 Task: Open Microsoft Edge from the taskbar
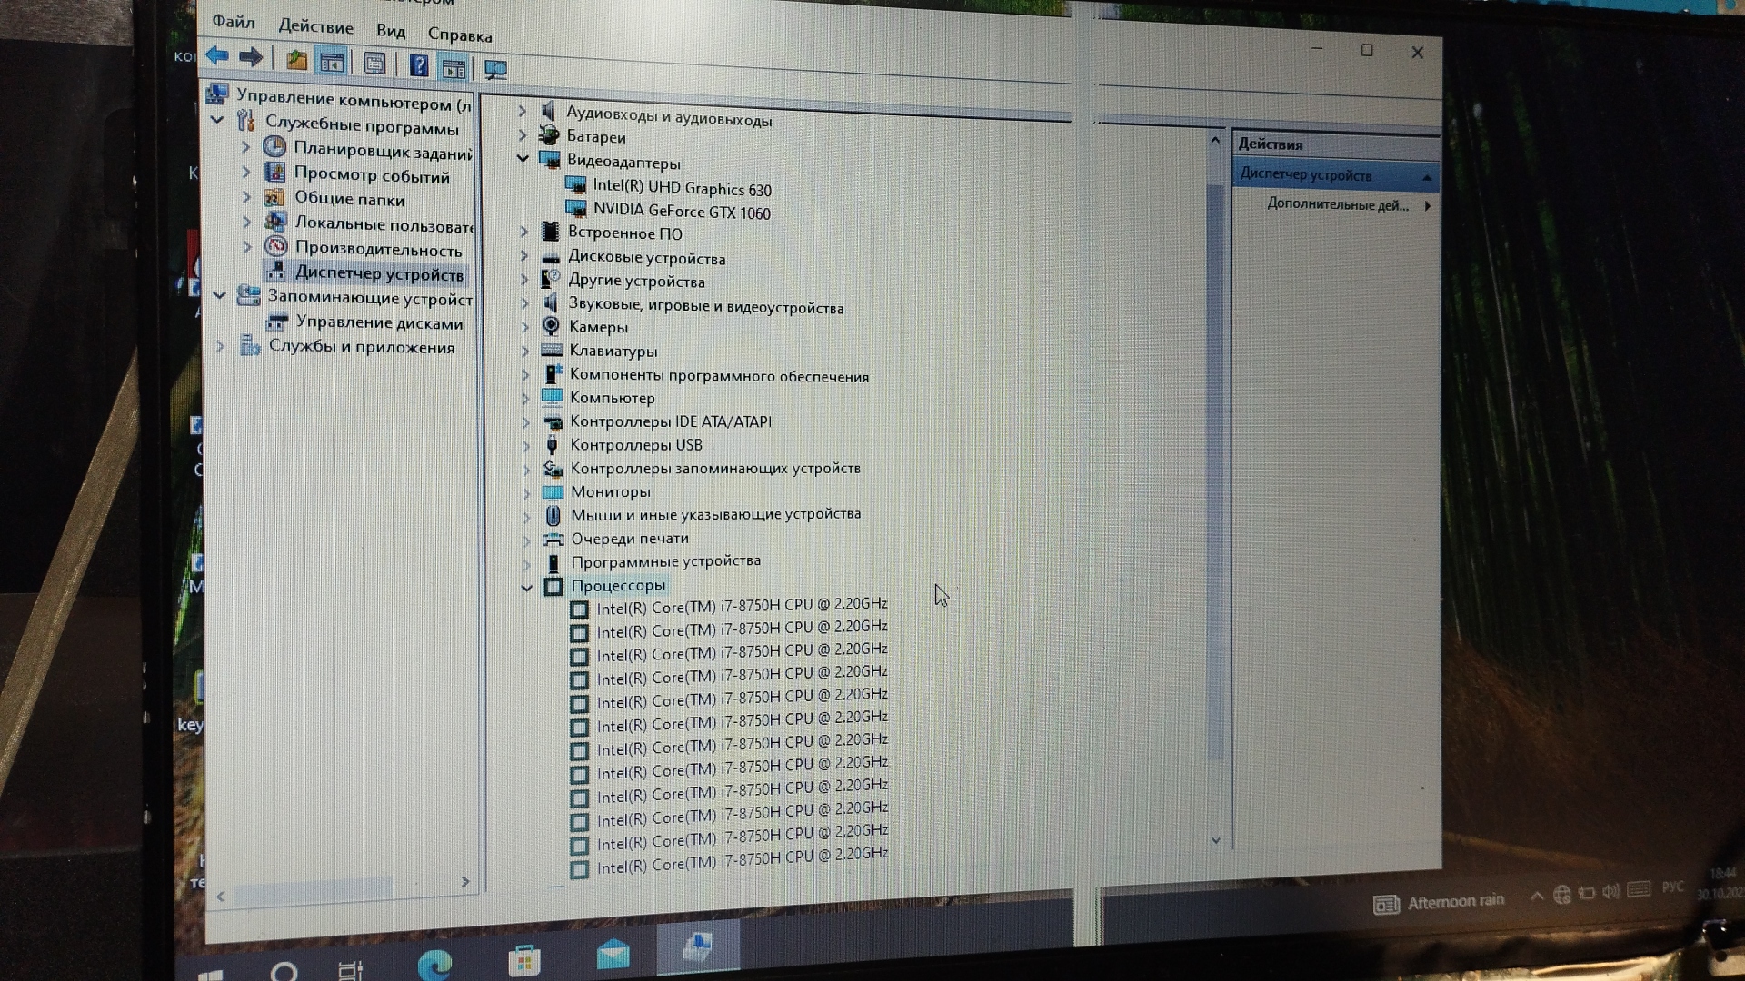point(435,963)
